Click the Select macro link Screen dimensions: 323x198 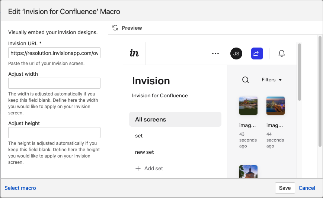coord(20,188)
